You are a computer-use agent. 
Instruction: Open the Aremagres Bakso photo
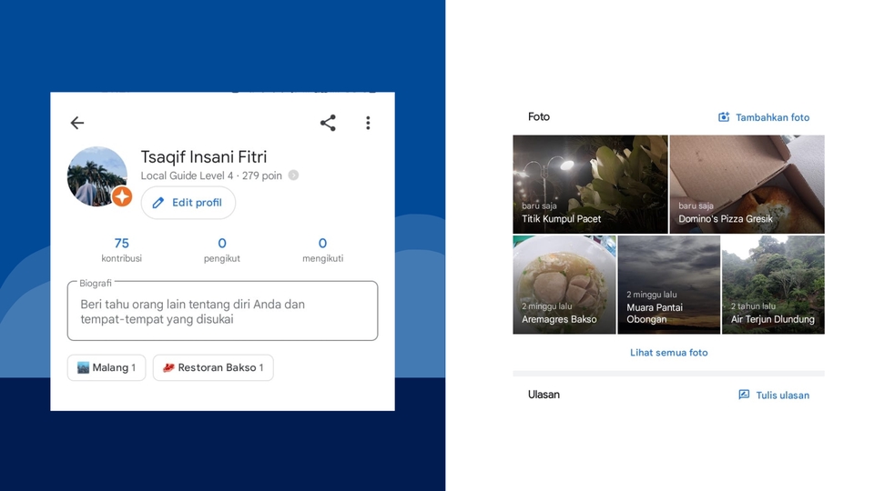564,285
